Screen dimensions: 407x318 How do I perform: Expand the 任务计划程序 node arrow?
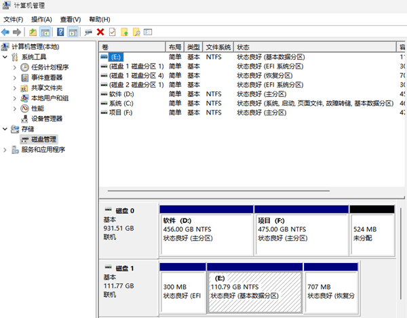click(x=15, y=67)
